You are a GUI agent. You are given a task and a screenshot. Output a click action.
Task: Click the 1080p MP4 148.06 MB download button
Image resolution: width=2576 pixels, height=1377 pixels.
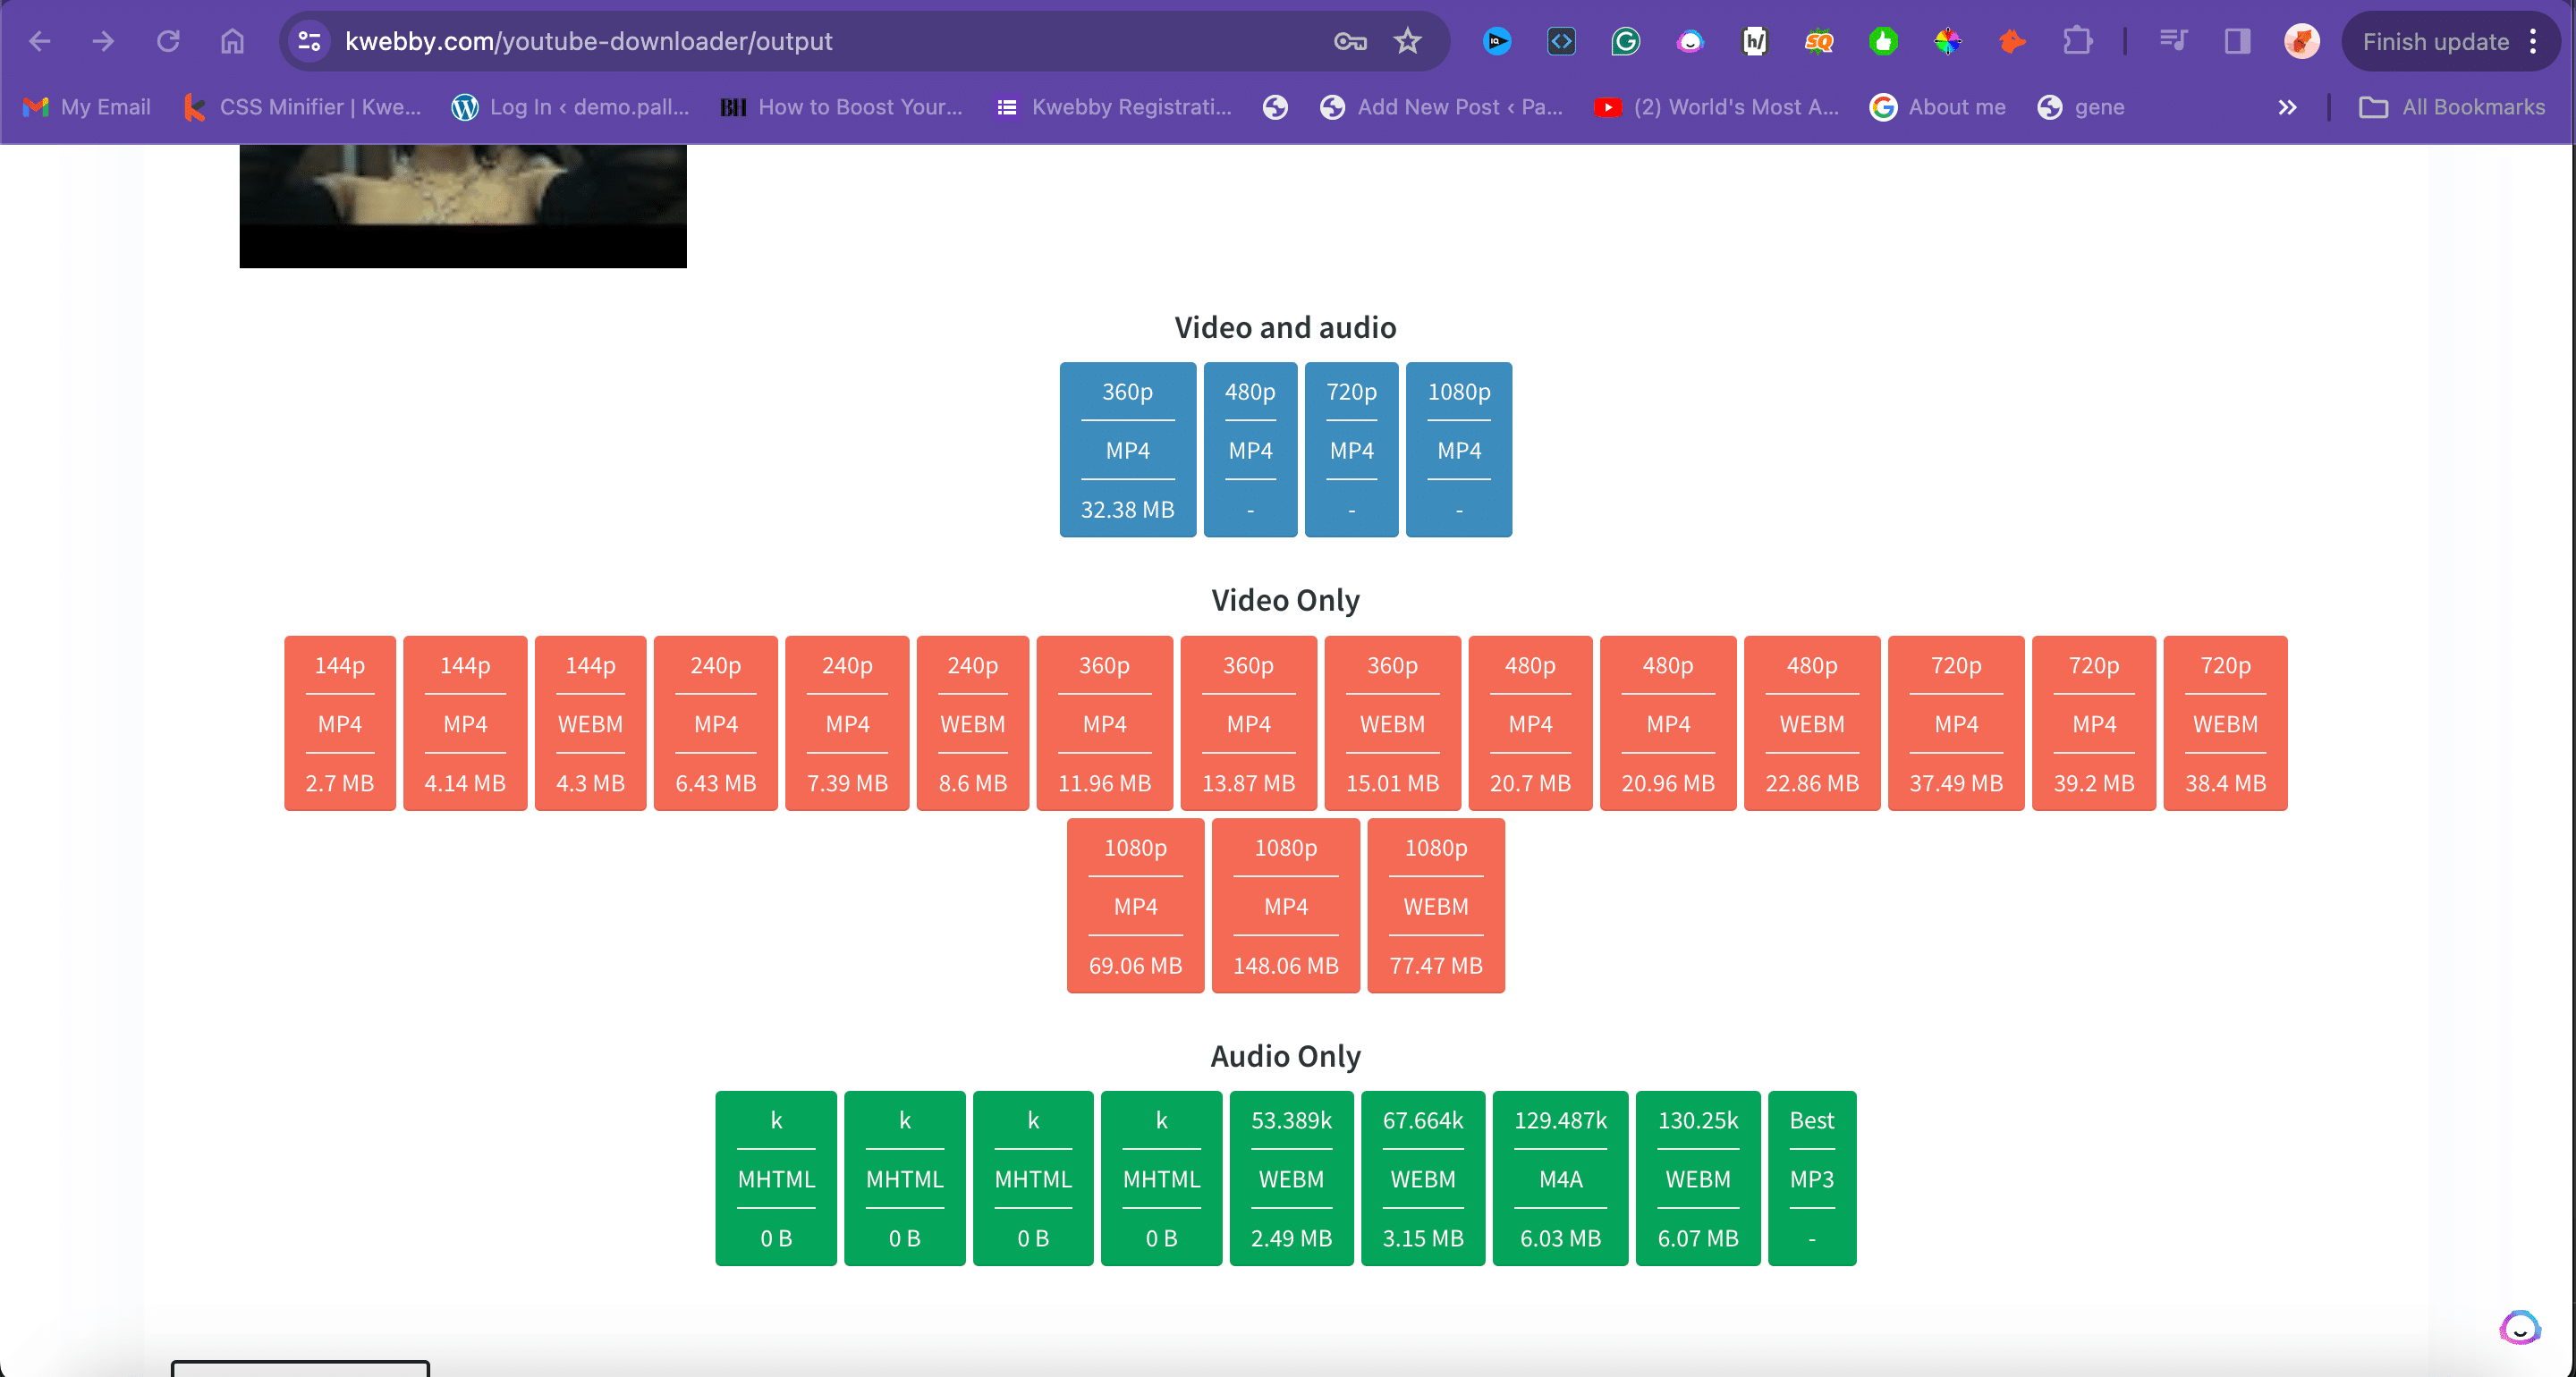(1284, 905)
